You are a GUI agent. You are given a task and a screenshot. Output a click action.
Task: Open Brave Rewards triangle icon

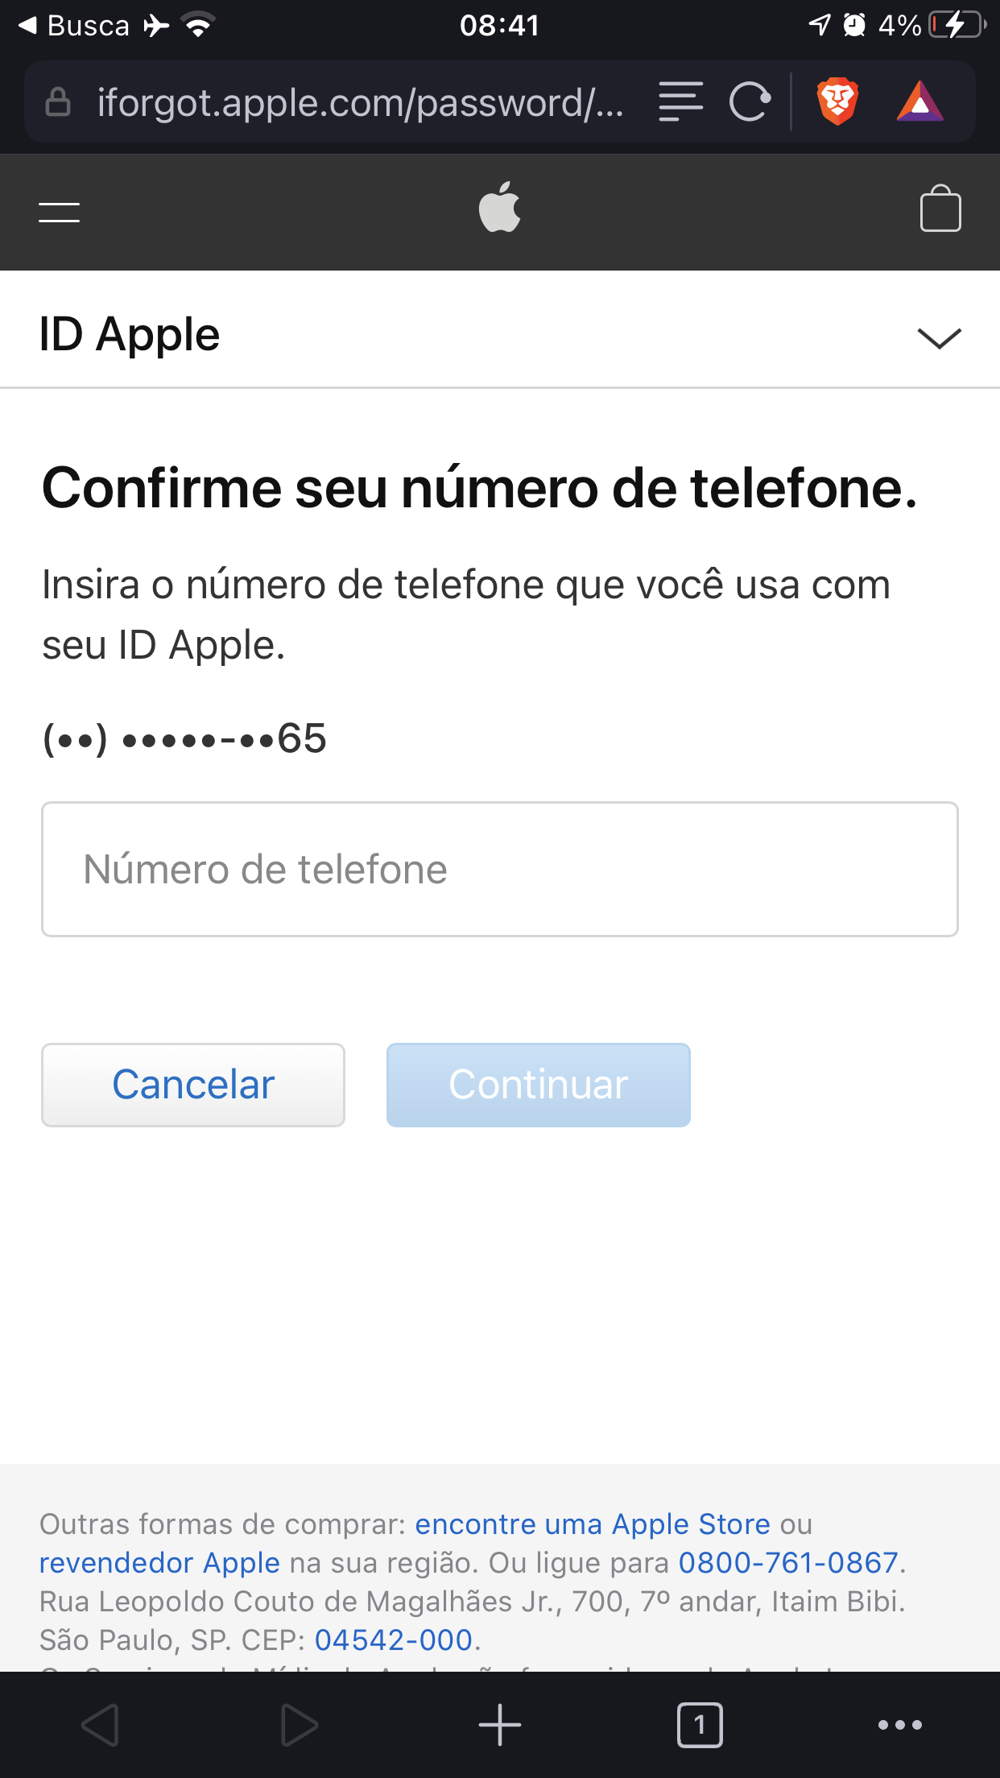[919, 102]
